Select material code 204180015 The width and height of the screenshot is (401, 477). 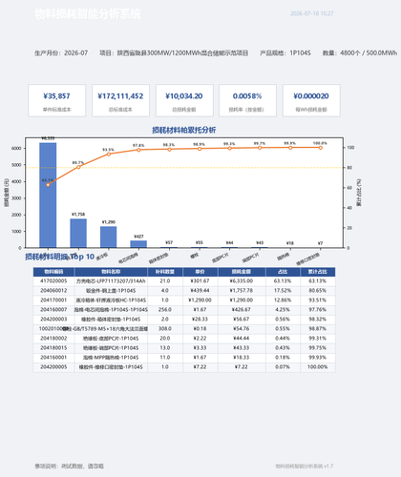coord(53,348)
